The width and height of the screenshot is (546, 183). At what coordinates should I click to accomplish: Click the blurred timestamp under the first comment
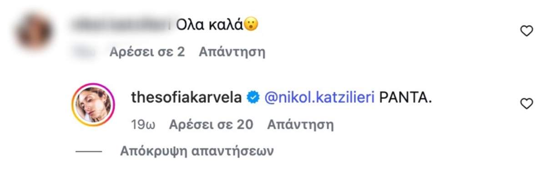click(85, 51)
